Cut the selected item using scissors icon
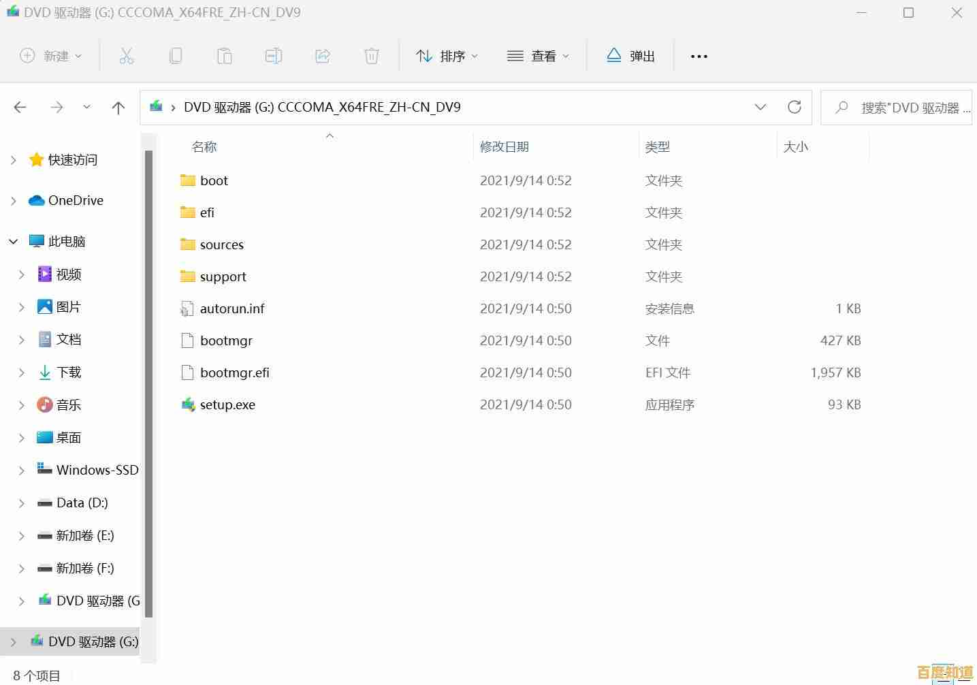This screenshot has height=685, width=977. click(127, 56)
